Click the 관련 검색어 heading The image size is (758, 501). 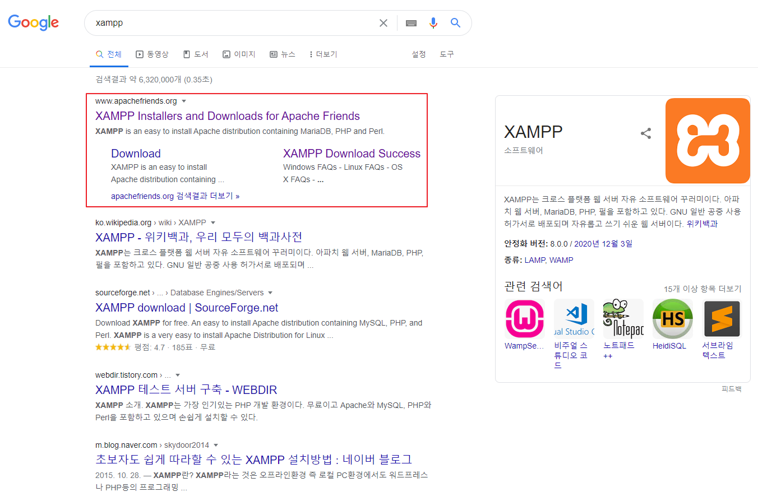click(x=533, y=286)
